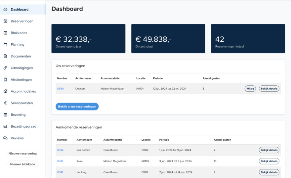Open the Dashboard menu item

(22, 10)
